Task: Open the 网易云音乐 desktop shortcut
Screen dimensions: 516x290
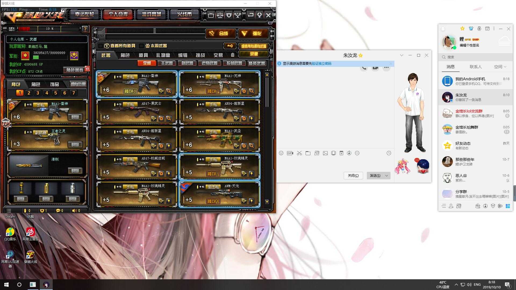Action: point(30,234)
